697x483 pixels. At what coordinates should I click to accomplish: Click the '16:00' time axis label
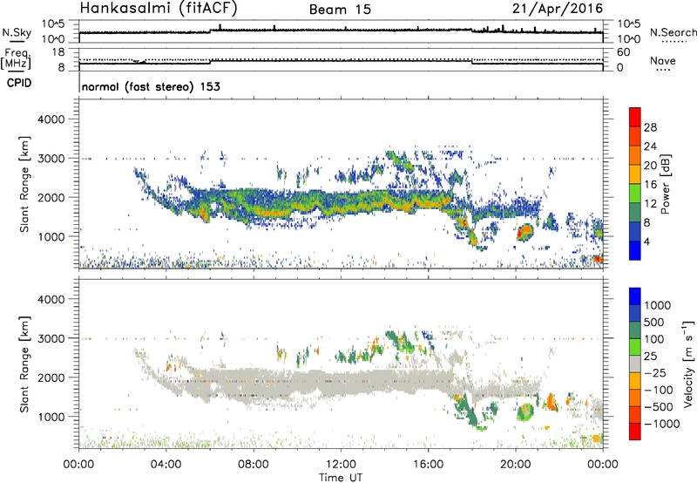[x=428, y=465]
